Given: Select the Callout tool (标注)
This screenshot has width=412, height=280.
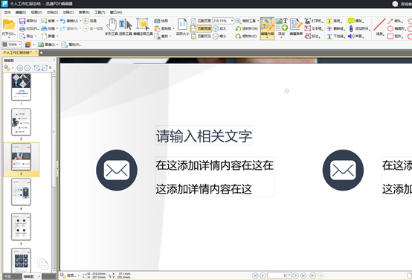Looking at the screenshot, I should tap(312, 36).
